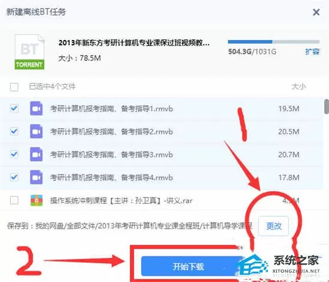Click the 开始下载 button

188,266
